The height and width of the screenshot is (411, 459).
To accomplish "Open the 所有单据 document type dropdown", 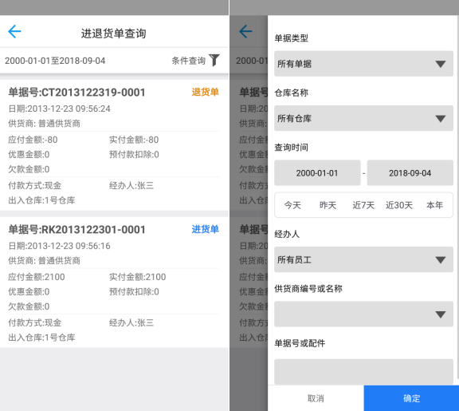I will tap(363, 64).
